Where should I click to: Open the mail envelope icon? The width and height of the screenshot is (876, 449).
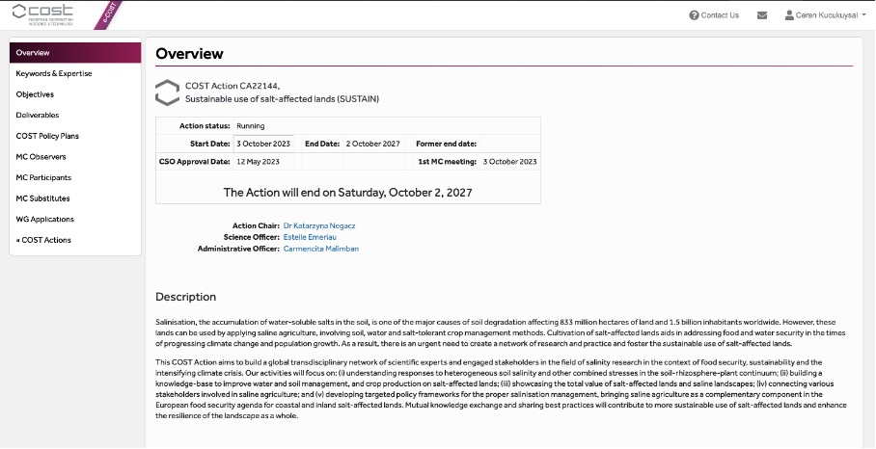pos(762,15)
